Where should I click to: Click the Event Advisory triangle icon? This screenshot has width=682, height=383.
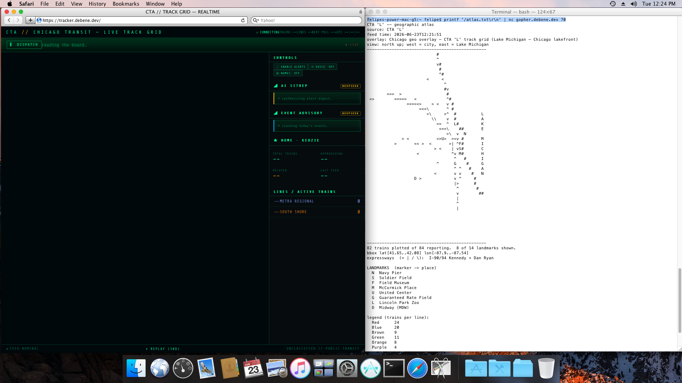(x=276, y=113)
